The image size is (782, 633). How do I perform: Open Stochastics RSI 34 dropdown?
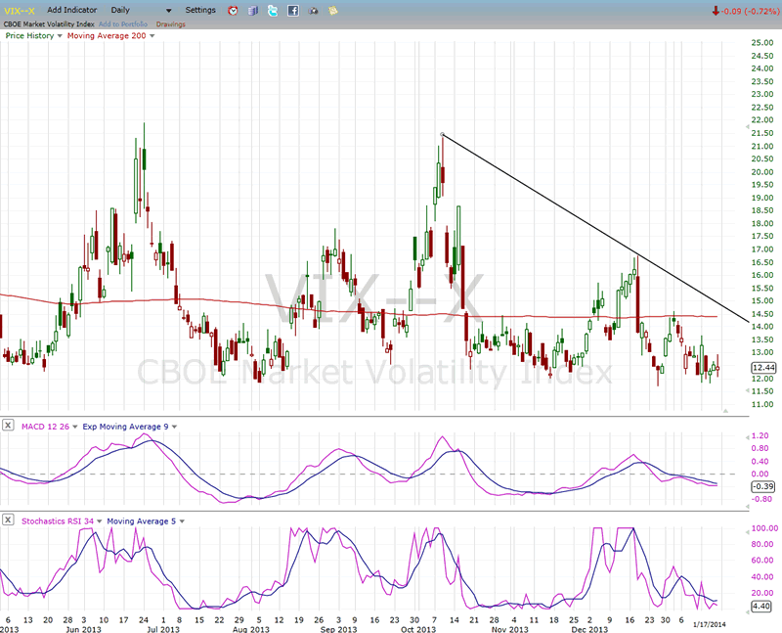pos(99,520)
